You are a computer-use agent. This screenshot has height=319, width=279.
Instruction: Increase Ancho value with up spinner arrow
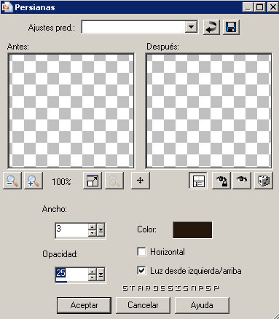(92, 227)
